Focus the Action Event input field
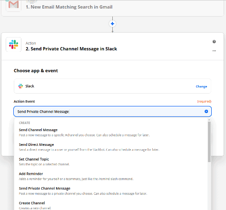The image size is (226, 210). pyautogui.click(x=112, y=112)
